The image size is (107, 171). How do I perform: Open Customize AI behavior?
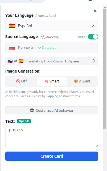[x=52, y=110]
